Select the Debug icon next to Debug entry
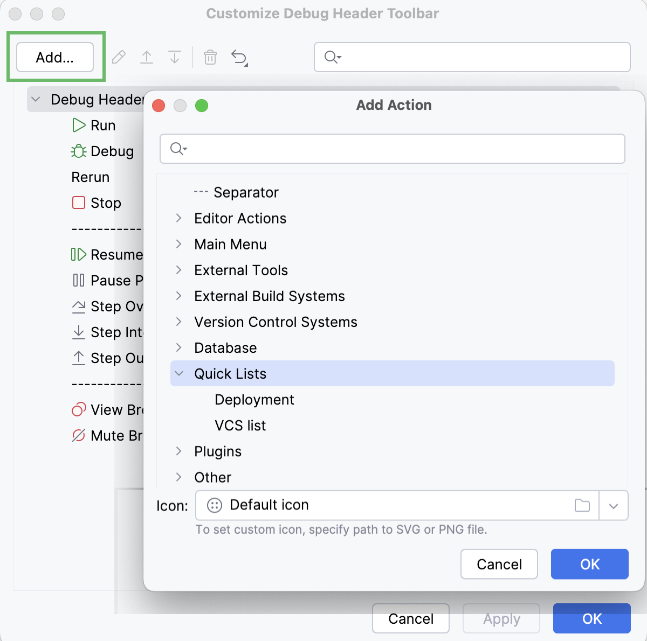The height and width of the screenshot is (641, 647). [x=78, y=151]
